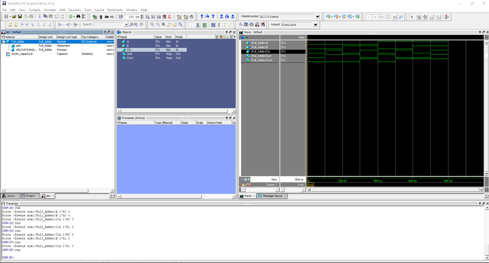The image size is (489, 263).
Task: Click the Save icon in the toolbar
Action: click(20, 17)
